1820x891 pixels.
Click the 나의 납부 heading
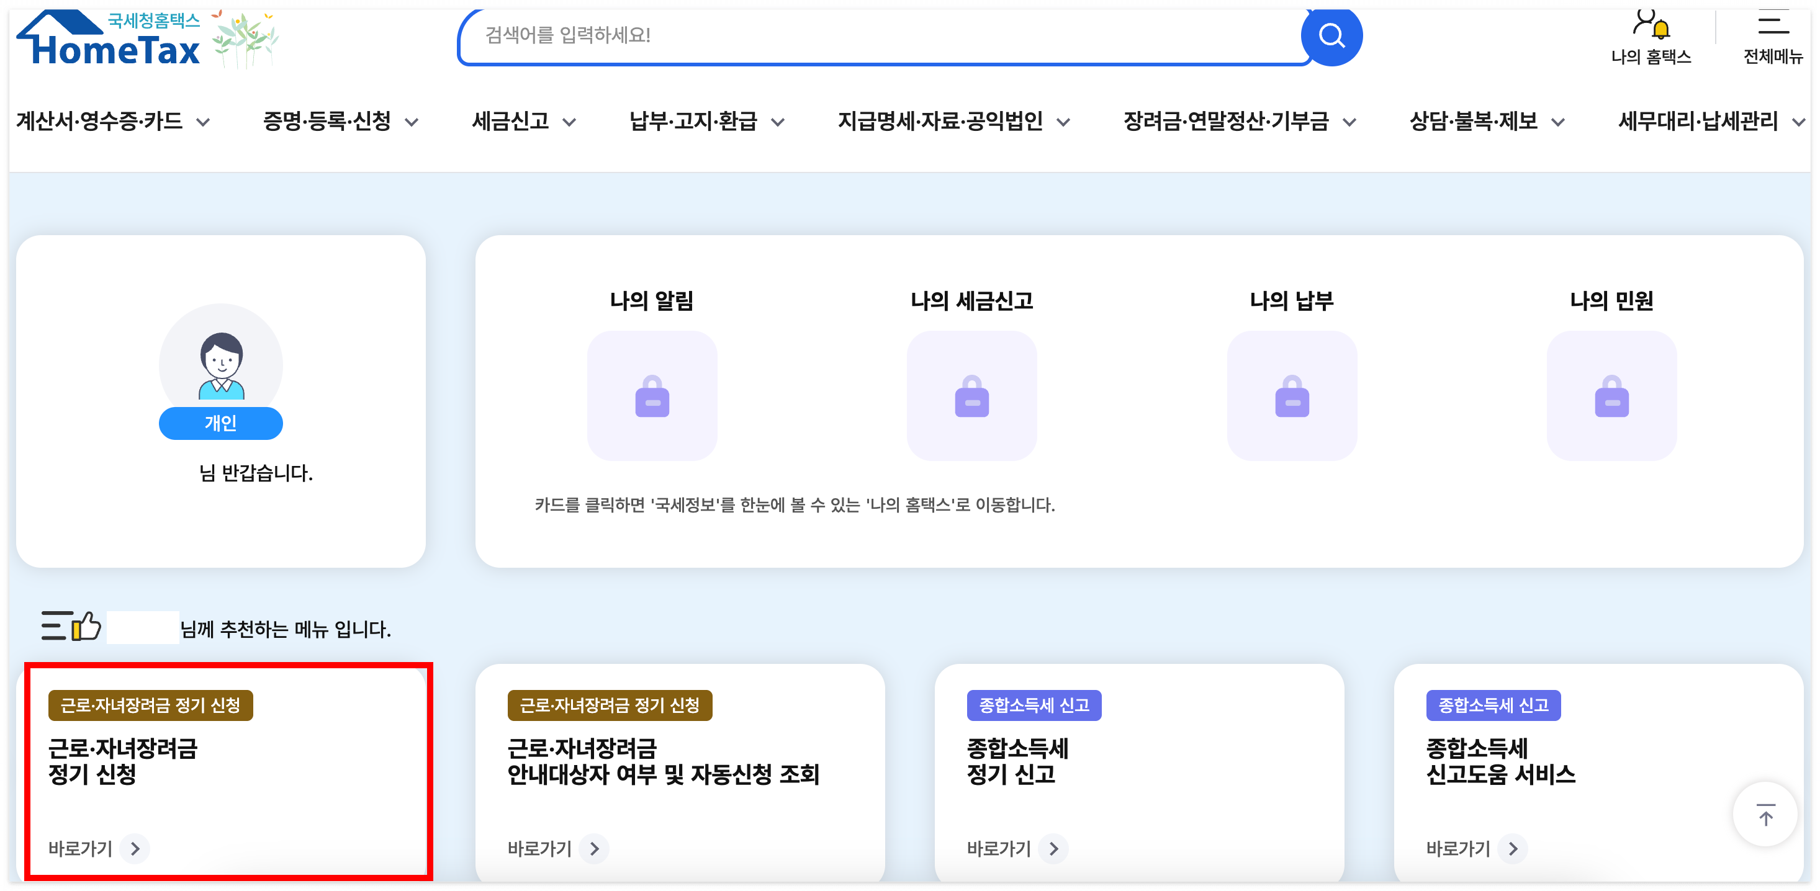(1292, 301)
